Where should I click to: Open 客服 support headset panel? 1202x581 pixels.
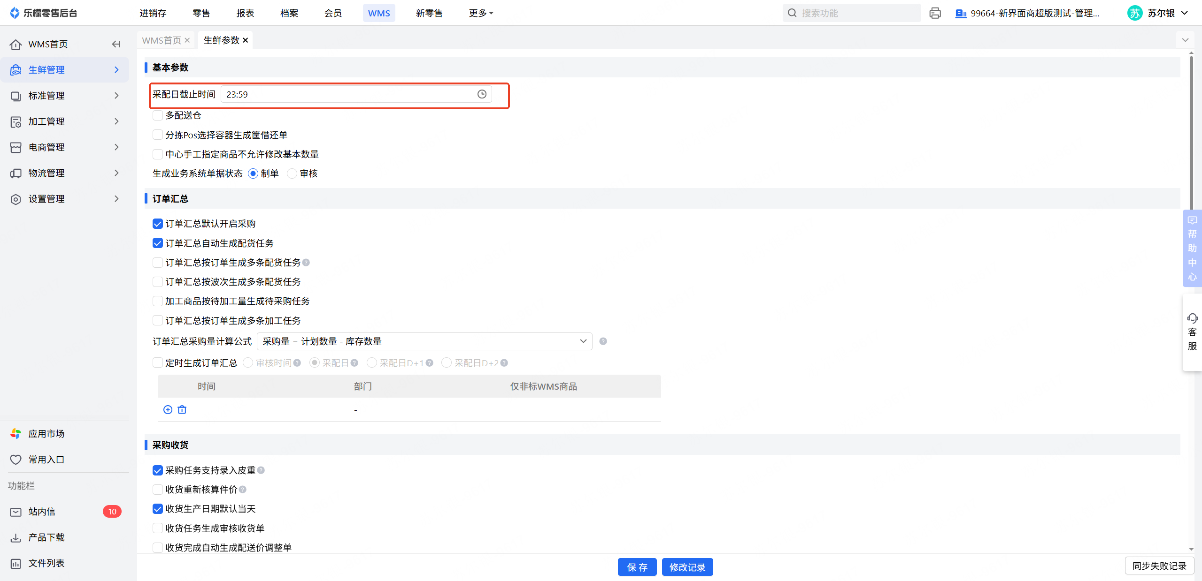click(1192, 332)
